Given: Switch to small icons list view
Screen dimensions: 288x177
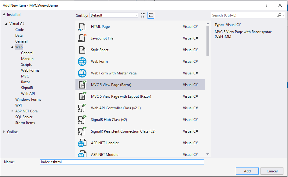Looking at the screenshot, I should [151, 15].
